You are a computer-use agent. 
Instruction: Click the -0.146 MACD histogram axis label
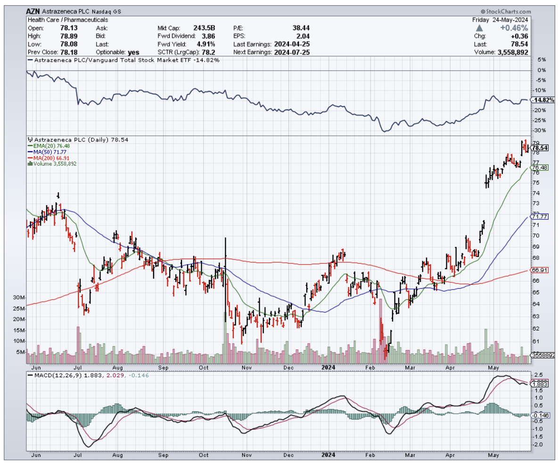540,415
